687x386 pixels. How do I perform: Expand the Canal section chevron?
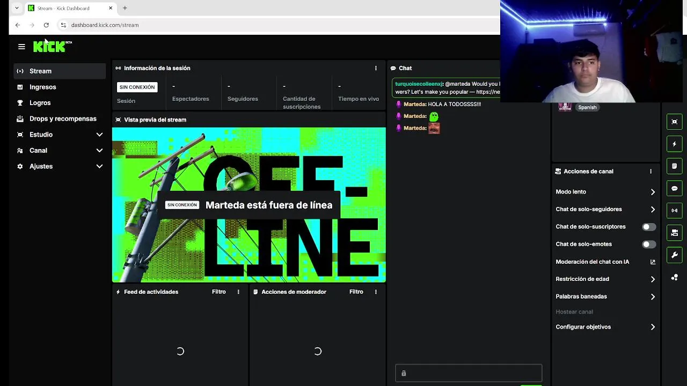pyautogui.click(x=99, y=151)
